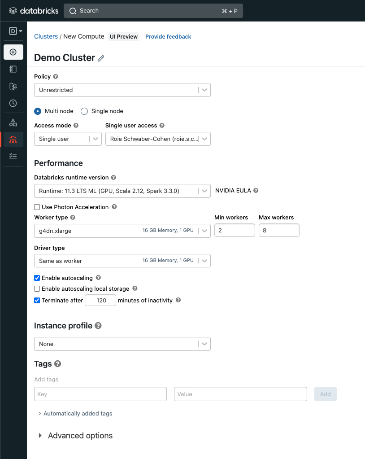Click the inactivity minutes field showing 120
Screen dimensions: 365x459
tap(100, 300)
